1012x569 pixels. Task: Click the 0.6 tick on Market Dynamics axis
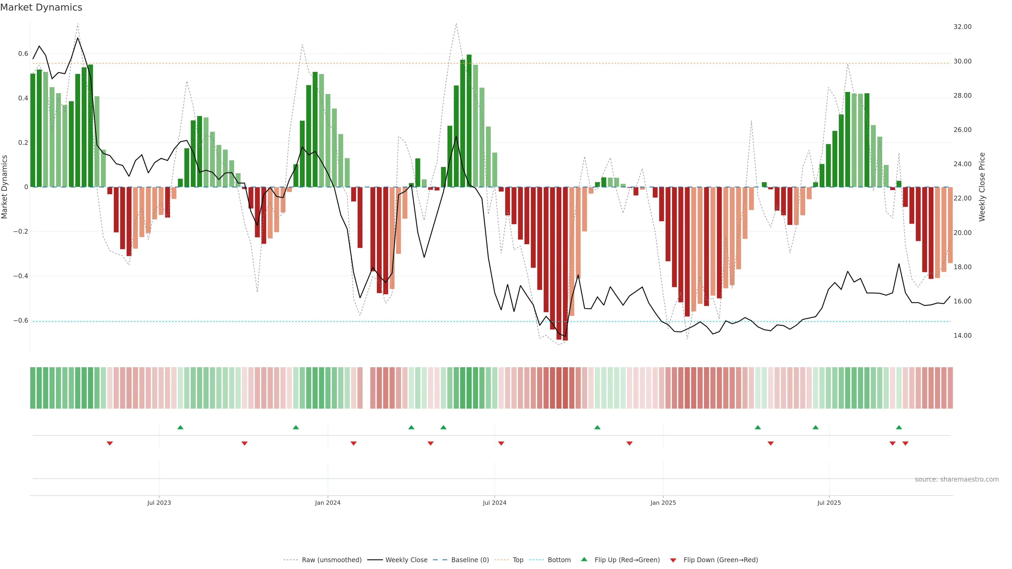23,53
